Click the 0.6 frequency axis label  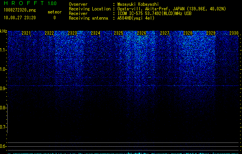tap(3, 146)
